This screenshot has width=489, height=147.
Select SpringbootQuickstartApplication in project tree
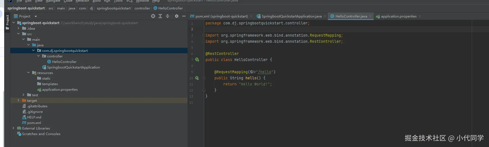tap(73, 67)
